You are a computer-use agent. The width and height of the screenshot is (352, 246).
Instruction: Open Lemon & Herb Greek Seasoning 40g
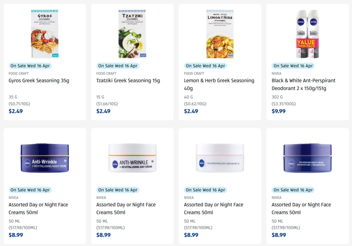pos(219,84)
